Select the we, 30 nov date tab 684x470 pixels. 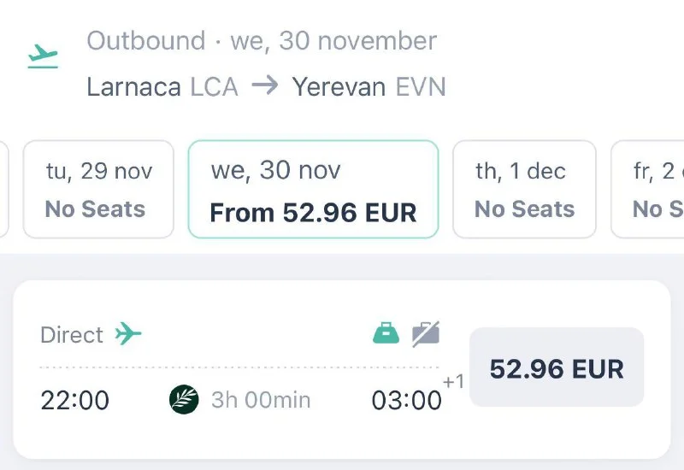coord(313,189)
